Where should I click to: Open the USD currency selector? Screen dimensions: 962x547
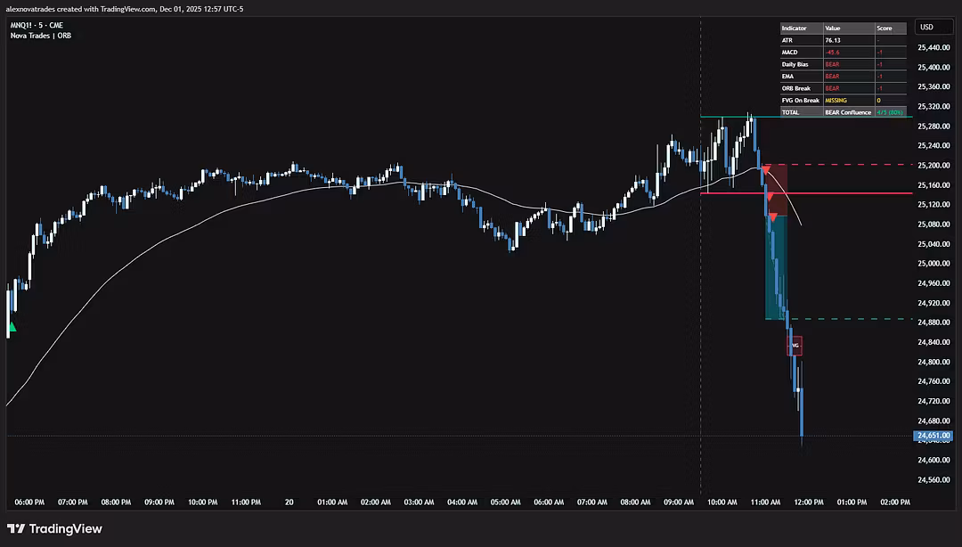[x=926, y=28]
